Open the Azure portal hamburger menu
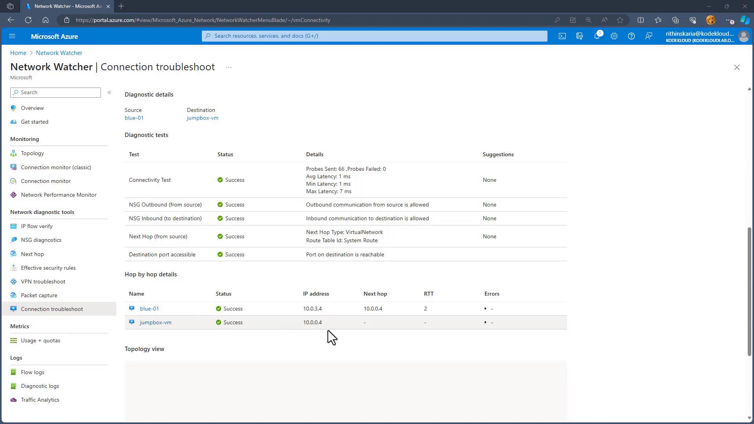The image size is (754, 424). click(x=12, y=36)
